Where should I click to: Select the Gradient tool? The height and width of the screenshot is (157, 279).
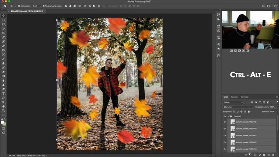pos(3,76)
